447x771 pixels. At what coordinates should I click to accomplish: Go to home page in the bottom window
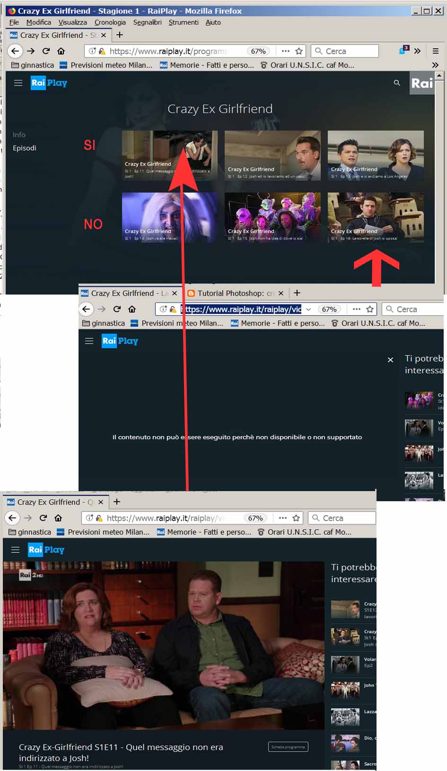tap(58, 518)
